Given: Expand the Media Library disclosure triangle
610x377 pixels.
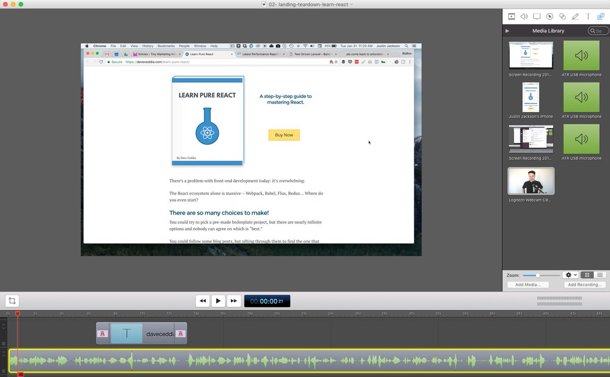Looking at the screenshot, I should point(507,31).
